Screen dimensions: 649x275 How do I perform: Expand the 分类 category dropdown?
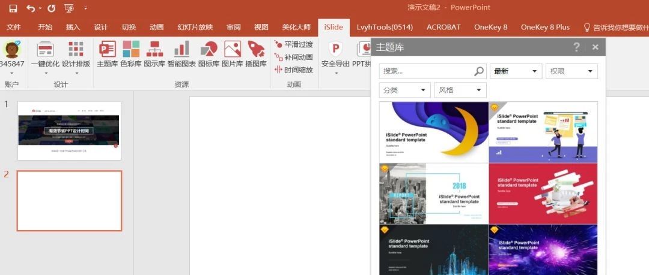coord(405,90)
